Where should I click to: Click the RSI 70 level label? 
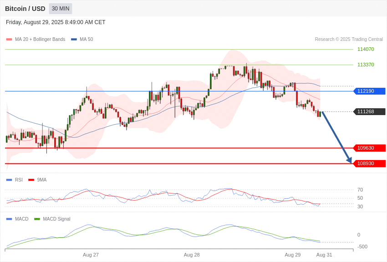click(360, 190)
